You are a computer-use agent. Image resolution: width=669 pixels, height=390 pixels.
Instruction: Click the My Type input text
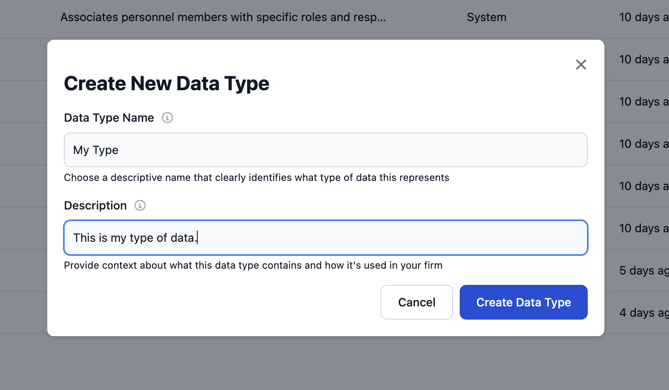pos(95,150)
